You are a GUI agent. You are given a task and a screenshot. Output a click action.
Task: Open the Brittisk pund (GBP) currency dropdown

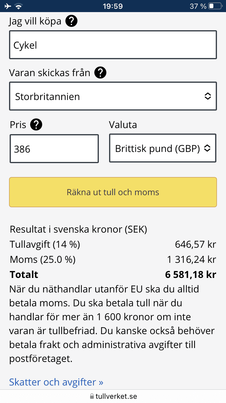pyautogui.click(x=163, y=148)
